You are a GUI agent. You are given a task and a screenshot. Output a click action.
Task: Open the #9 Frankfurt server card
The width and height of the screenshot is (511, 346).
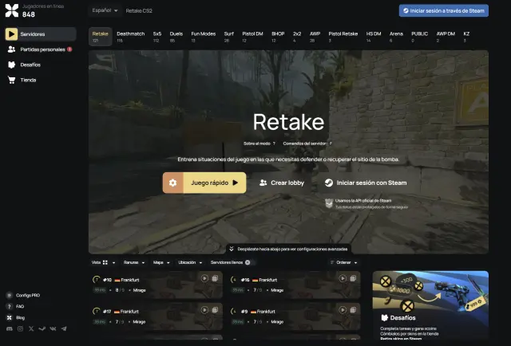[x=294, y=317]
